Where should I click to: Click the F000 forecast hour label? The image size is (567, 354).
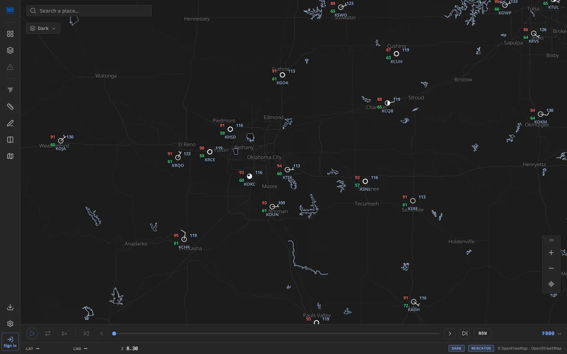pyautogui.click(x=548, y=334)
